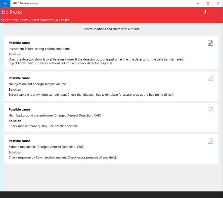Tick the Sample too volatile checkbox
Viewport: 223px width, 198px height.
pos(210,141)
